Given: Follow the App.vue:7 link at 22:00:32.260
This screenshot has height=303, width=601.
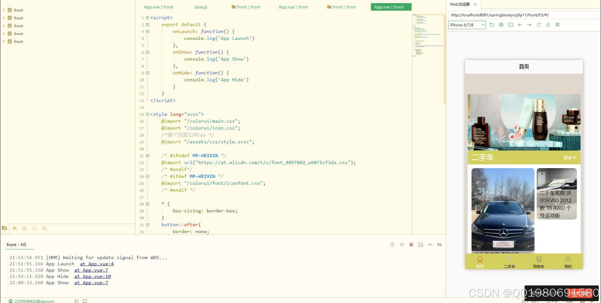Looking at the screenshot, I should click(91, 283).
